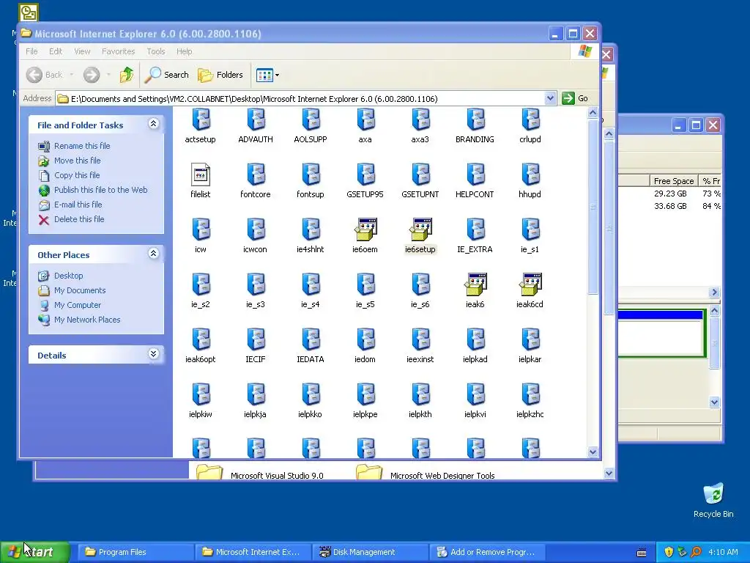Open the Search pane from toolbar
The width and height of the screenshot is (750, 563).
click(167, 75)
